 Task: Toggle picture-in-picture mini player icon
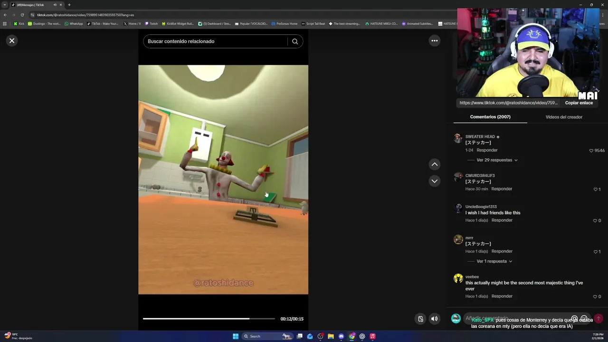[420, 319]
